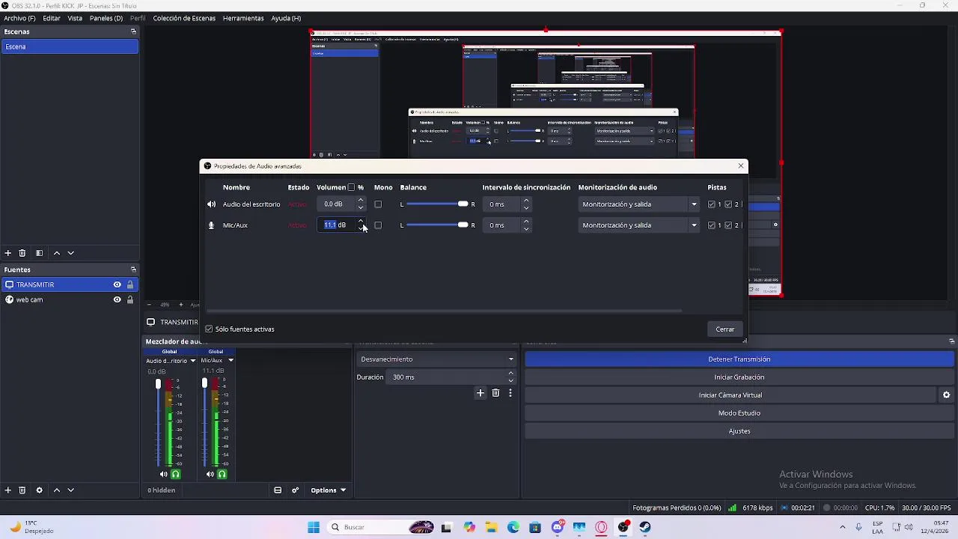
Task: Move scene up arrow in Escenas toolbar
Action: tap(56, 253)
